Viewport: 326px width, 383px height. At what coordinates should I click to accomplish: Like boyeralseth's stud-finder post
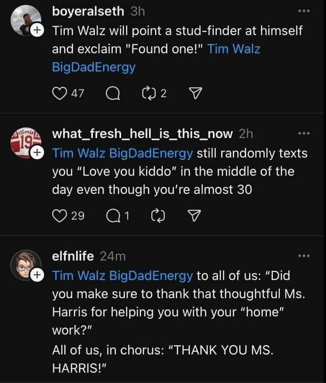tap(59, 93)
